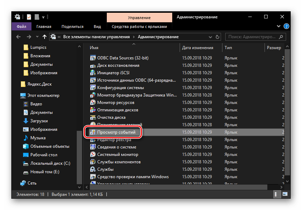Click the up arrow to parent folder
The height and width of the screenshot is (210, 302).
(x=44, y=37)
